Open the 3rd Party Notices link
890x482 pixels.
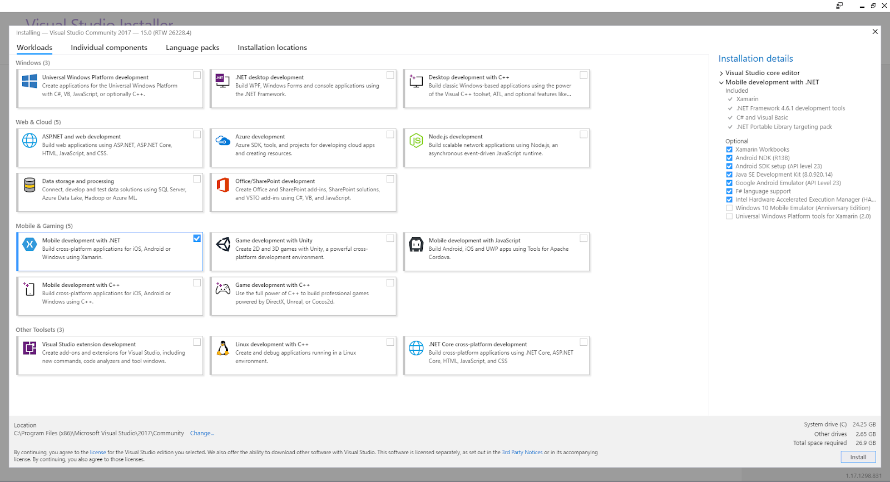522,453
